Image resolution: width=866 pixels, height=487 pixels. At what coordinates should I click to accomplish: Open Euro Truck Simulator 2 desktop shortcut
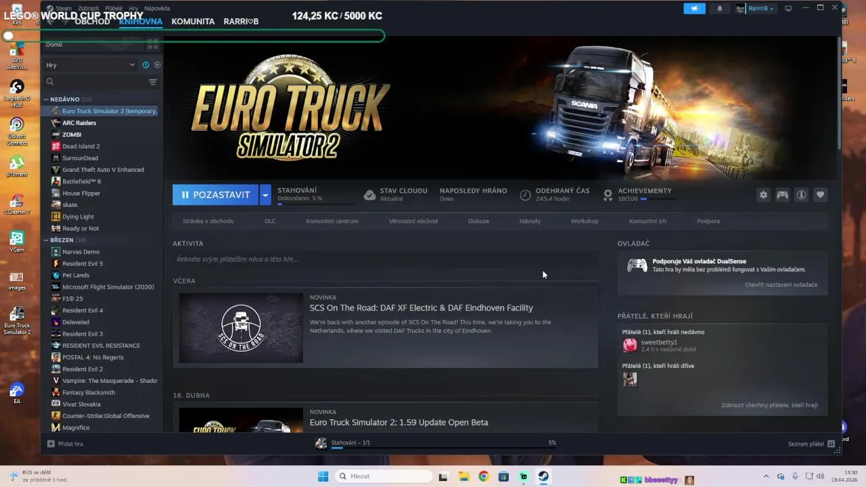tap(17, 321)
